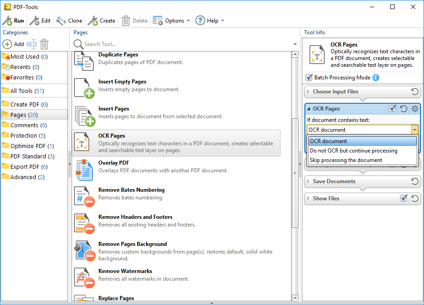Screen dimensions: 424x305
Task: Delete category using the trash icon
Action: point(44,44)
